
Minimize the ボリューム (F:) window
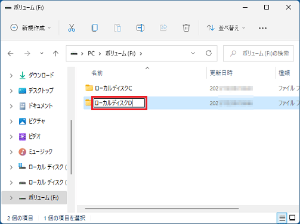tap(245, 7)
